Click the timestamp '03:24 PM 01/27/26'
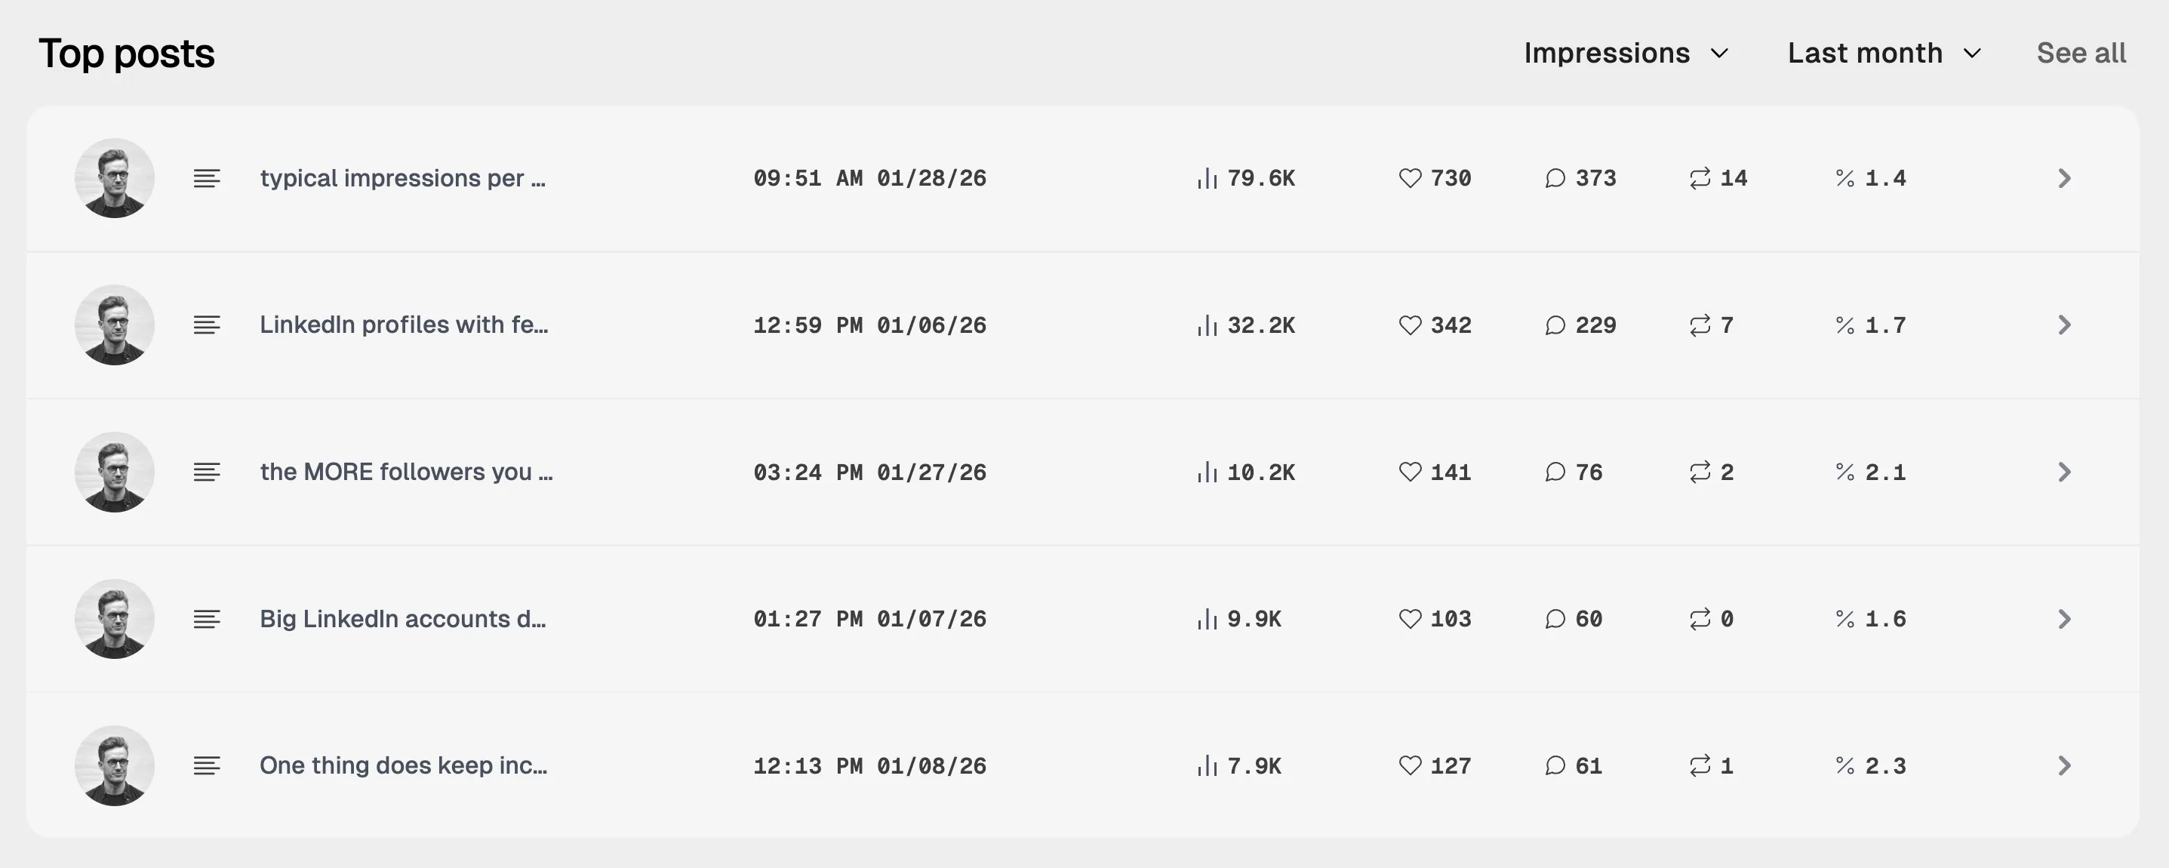This screenshot has width=2169, height=868. coord(870,472)
